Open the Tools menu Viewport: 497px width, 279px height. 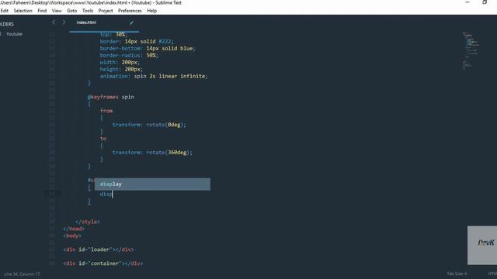(x=88, y=11)
